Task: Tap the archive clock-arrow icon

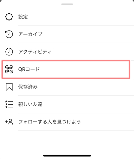Action: point(9,34)
